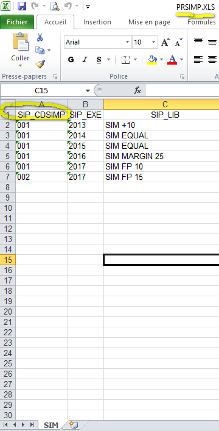Expand the Coller paste options arrow
The width and height of the screenshot is (219, 431).
(20, 66)
